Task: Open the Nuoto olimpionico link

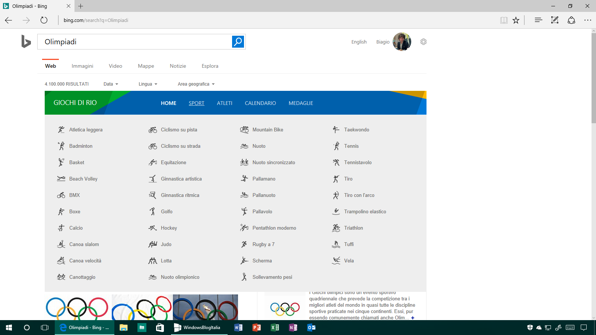Action: 180,277
